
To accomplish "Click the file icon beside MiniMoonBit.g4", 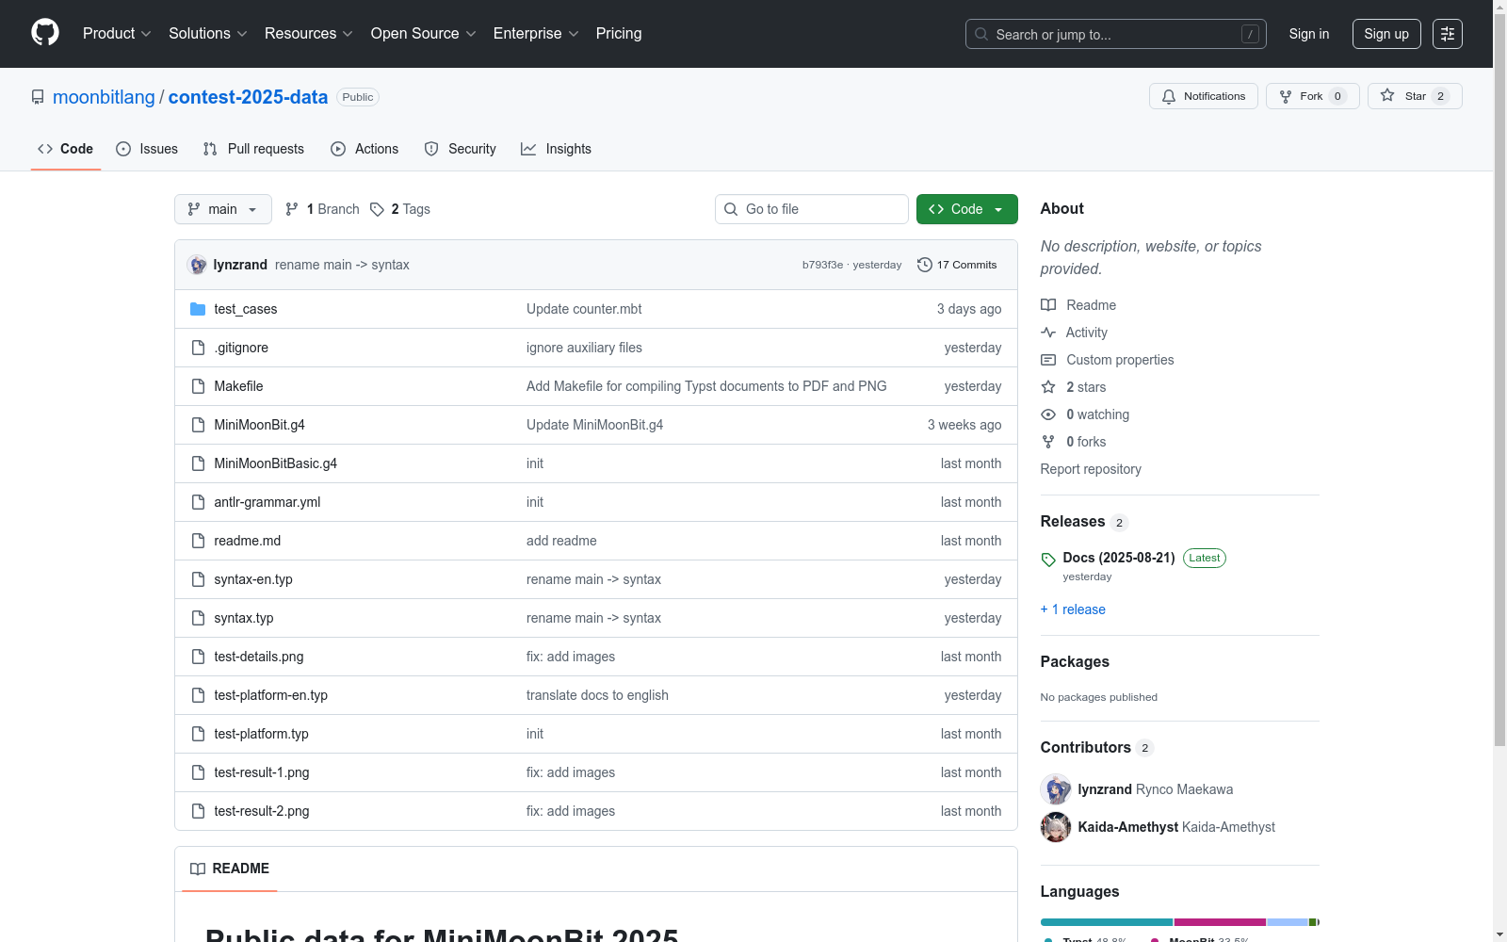I will (198, 425).
